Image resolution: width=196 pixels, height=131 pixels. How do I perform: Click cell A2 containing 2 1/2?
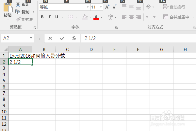click(x=20, y=62)
